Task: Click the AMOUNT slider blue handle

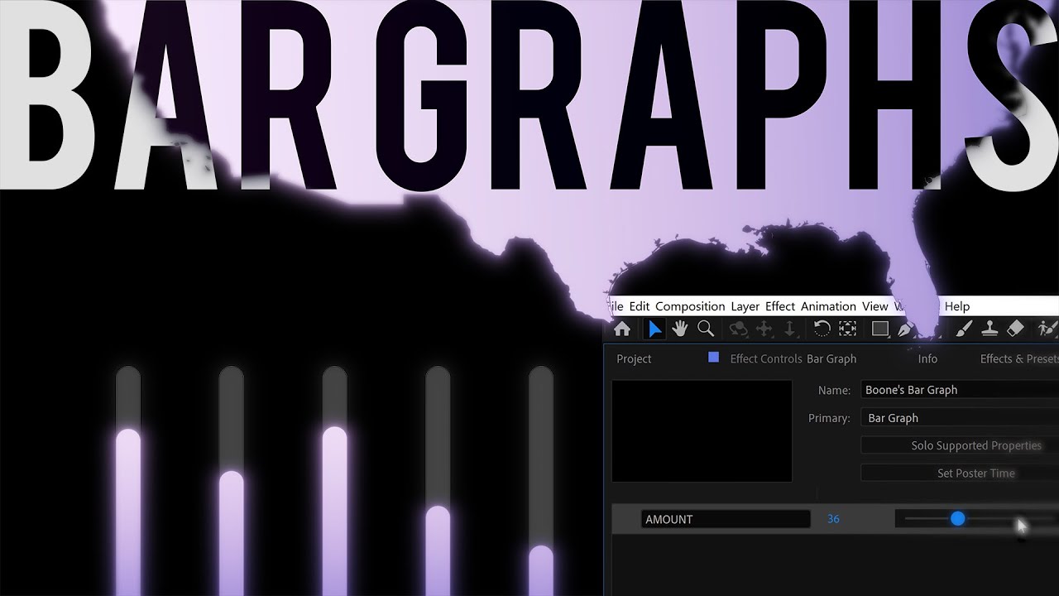Action: [957, 519]
